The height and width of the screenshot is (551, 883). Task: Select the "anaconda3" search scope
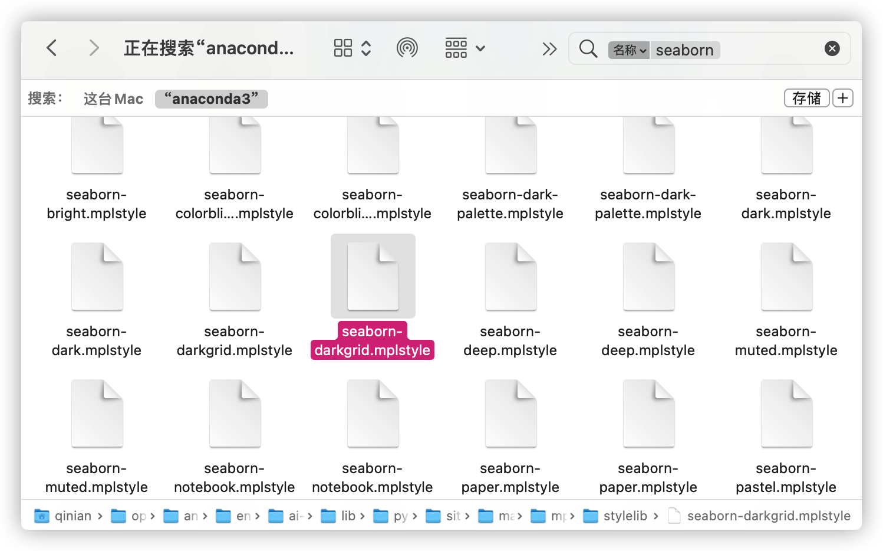212,99
